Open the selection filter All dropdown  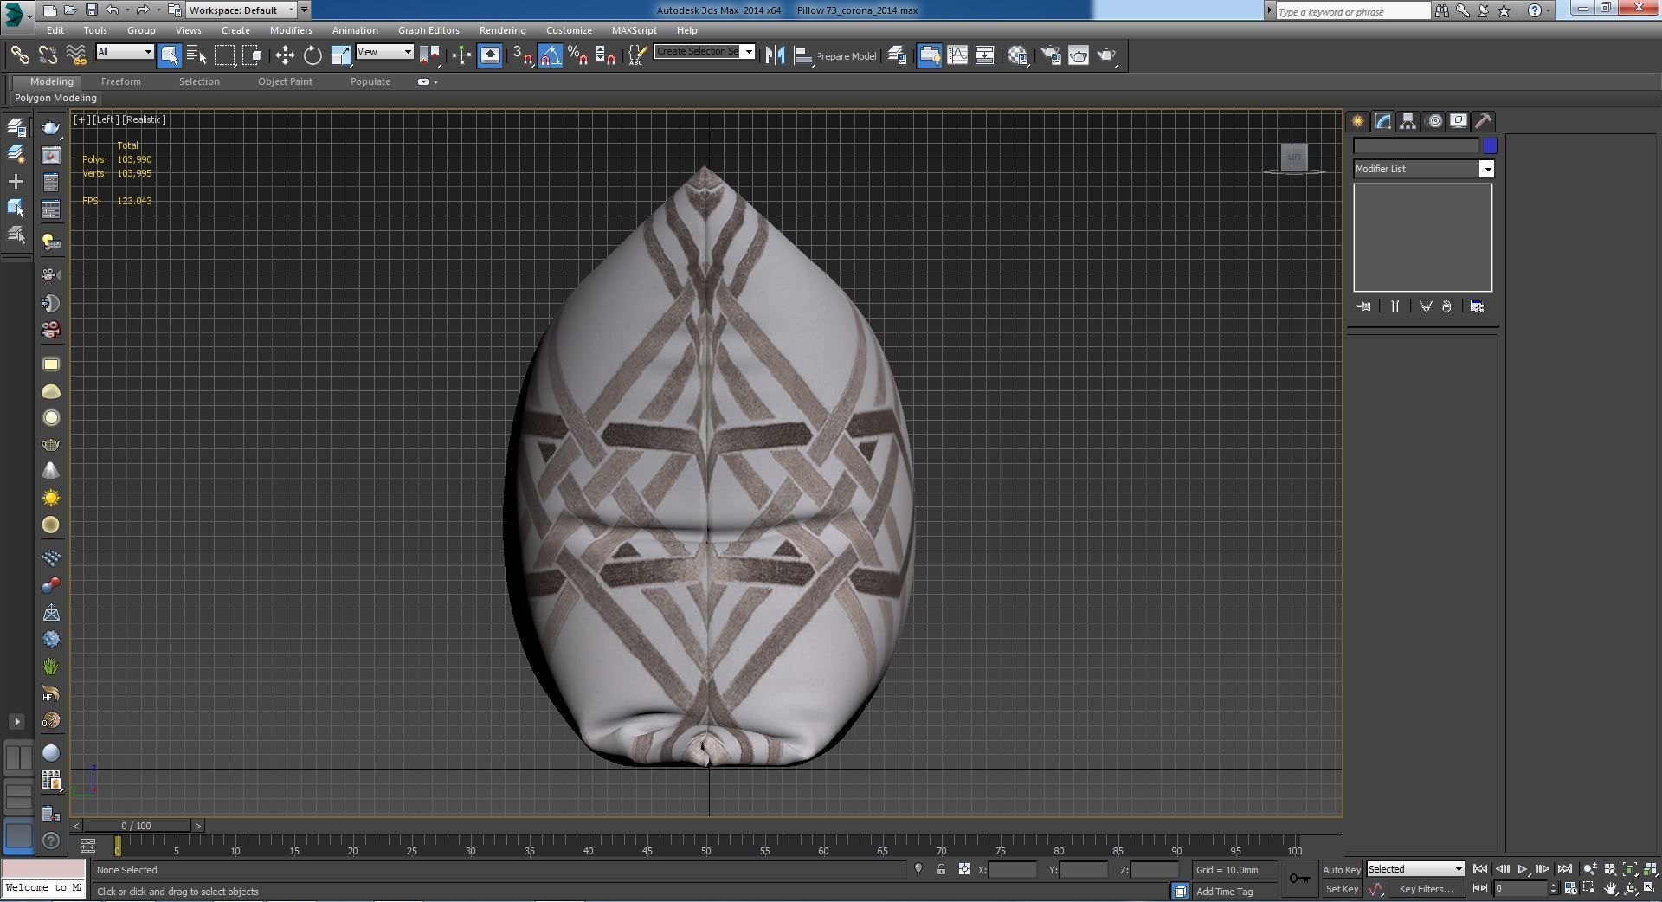(x=125, y=52)
